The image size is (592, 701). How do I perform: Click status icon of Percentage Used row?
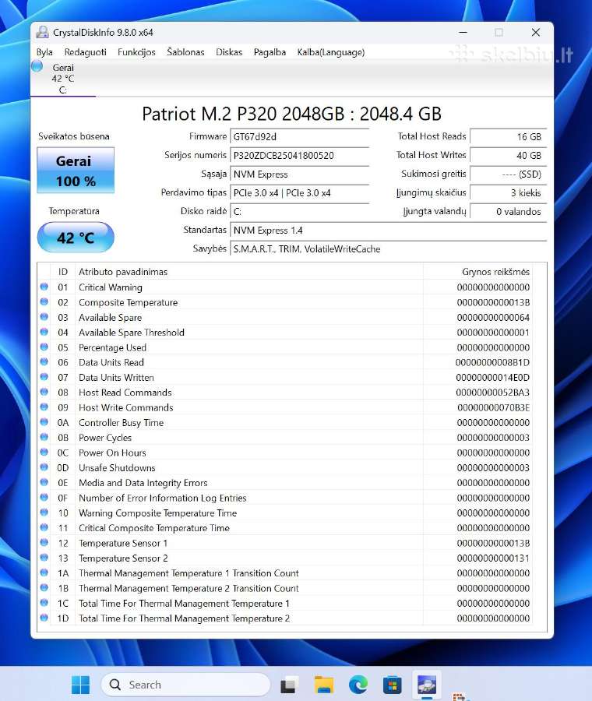tap(44, 347)
